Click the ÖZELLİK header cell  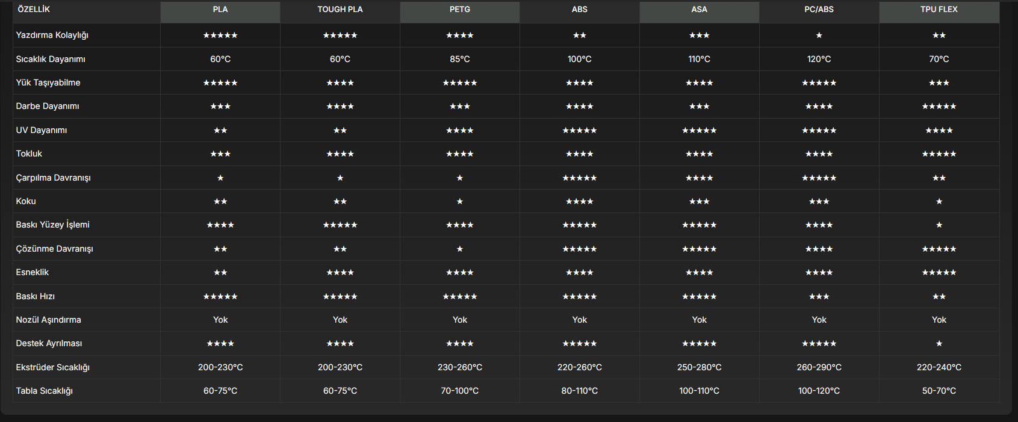pos(87,10)
